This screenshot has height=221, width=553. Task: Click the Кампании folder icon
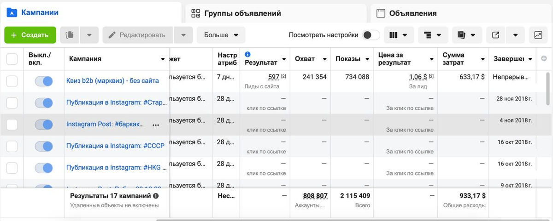click(12, 13)
